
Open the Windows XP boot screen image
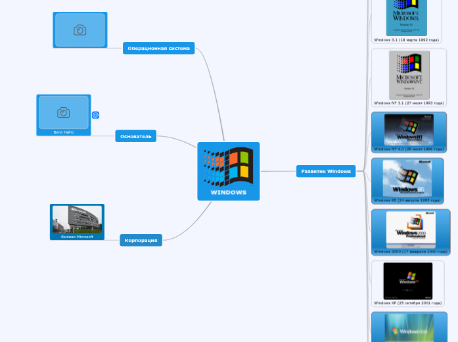(407, 281)
